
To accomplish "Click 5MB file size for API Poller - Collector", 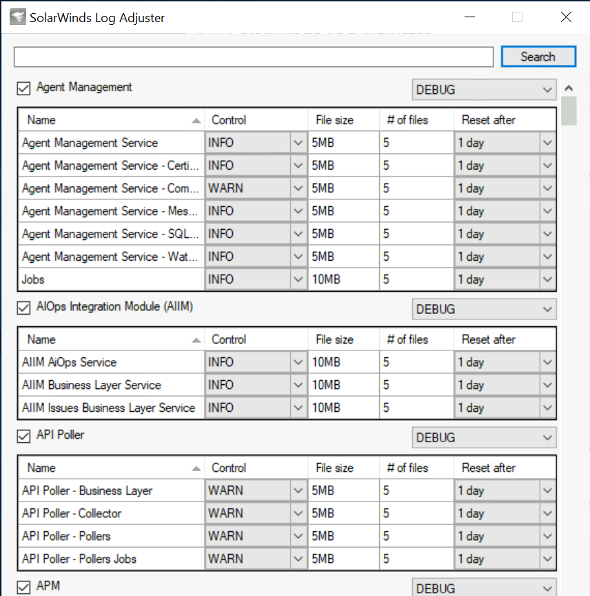I will point(343,513).
